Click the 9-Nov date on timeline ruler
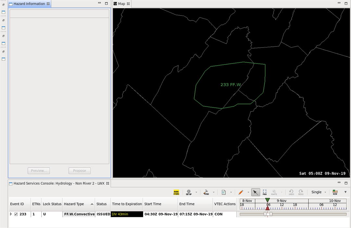This screenshot has height=228, width=351. (x=282, y=201)
